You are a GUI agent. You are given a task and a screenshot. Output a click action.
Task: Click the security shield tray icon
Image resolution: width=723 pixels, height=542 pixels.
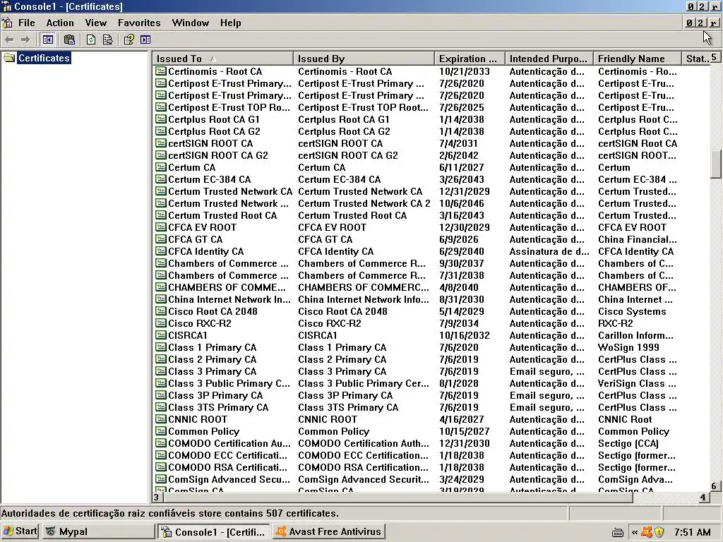[659, 532]
